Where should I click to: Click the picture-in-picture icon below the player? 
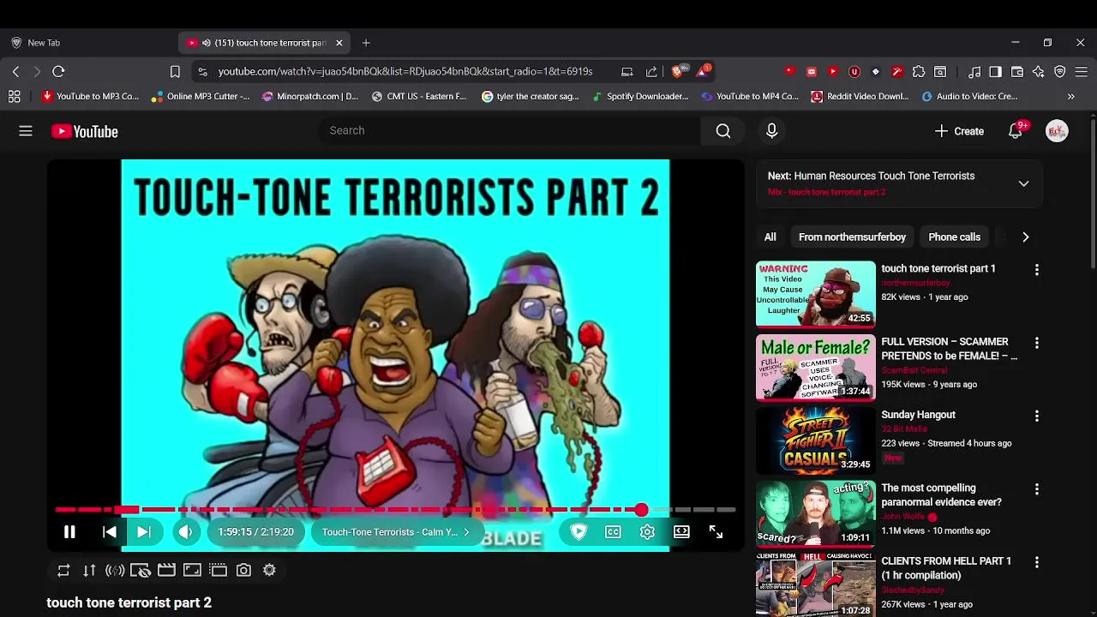[x=192, y=570]
